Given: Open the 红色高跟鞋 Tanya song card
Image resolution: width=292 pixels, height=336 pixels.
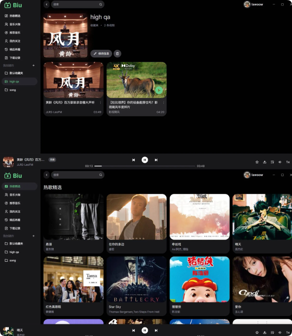Looking at the screenshot, I should 74,286.
